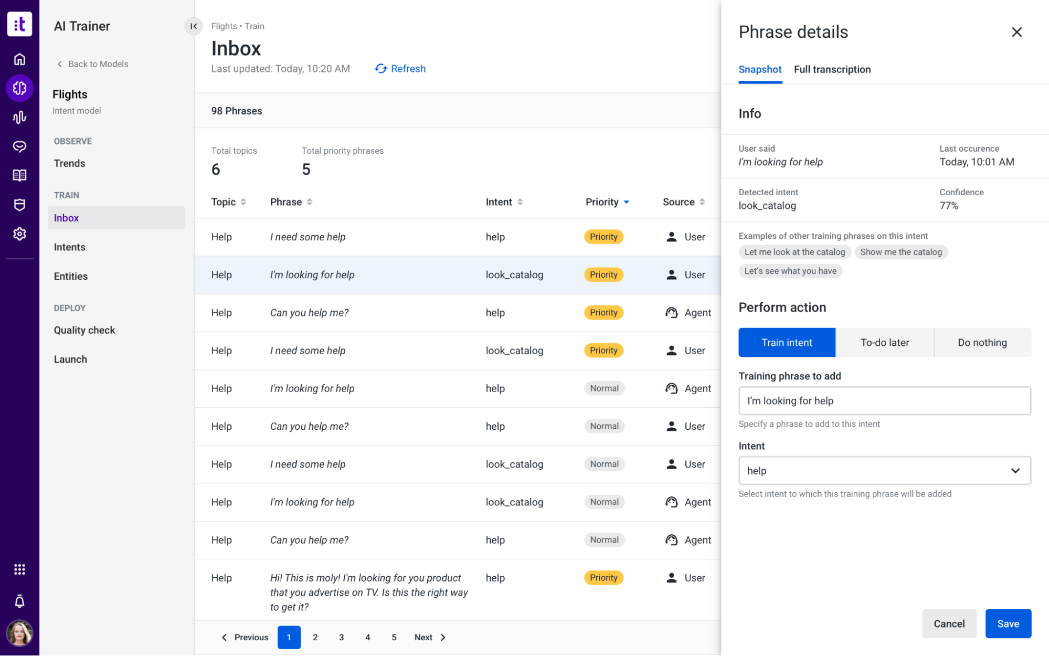
Task: Click the Refresh link
Action: tap(400, 69)
